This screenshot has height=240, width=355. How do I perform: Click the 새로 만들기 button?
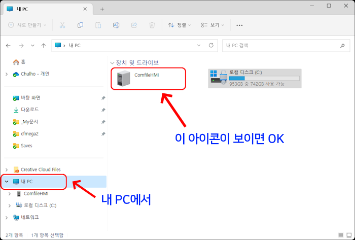point(27,25)
